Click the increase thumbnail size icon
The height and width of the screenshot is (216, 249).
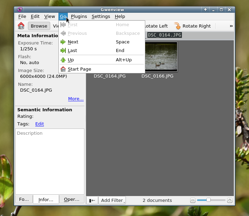pyautogui.click(x=230, y=200)
